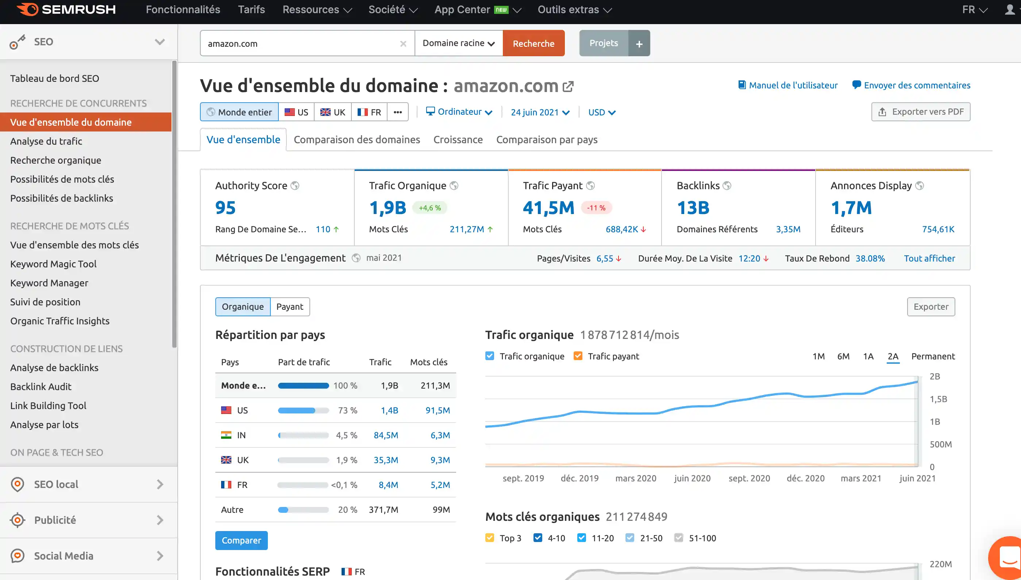Click the plus button next to Projets
This screenshot has width=1021, height=580.
coord(639,43)
